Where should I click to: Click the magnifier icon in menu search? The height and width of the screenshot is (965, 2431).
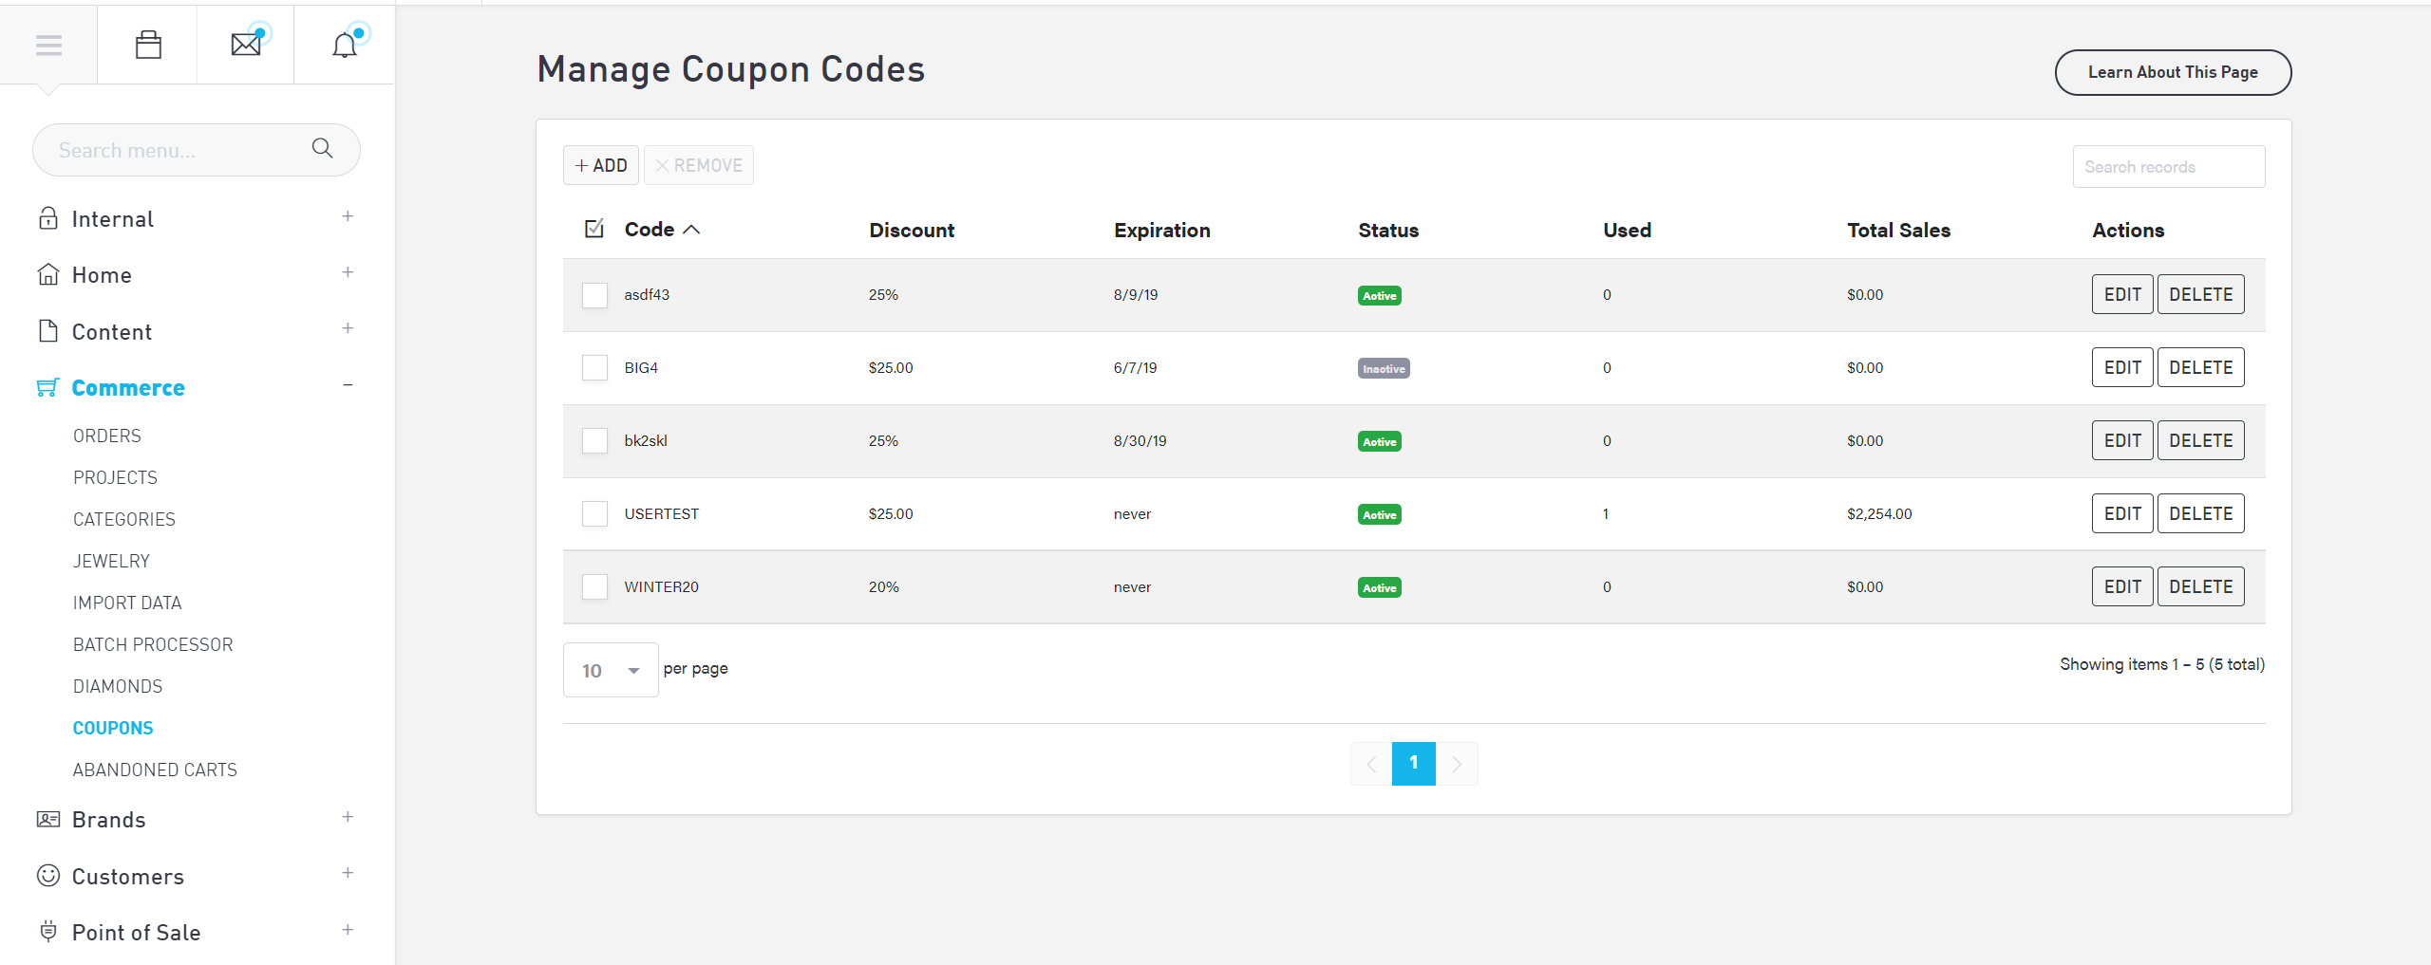322,149
